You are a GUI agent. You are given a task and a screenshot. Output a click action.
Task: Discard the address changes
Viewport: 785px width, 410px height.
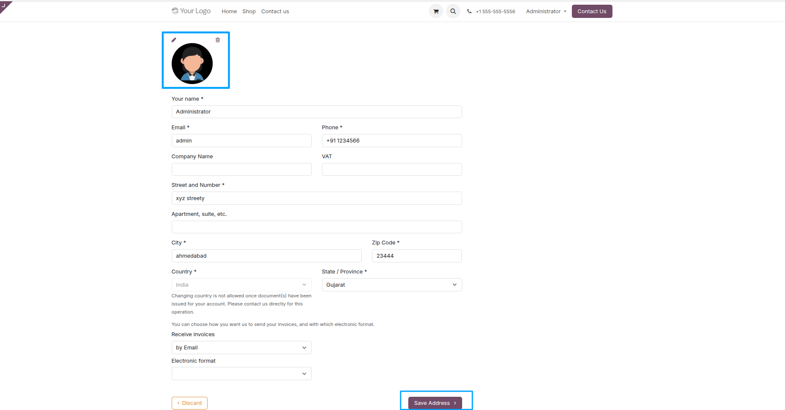click(x=189, y=403)
